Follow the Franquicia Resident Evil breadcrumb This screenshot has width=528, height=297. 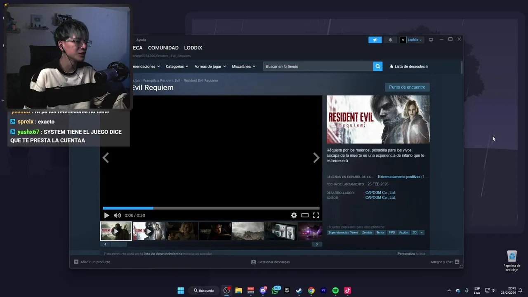coord(162,80)
